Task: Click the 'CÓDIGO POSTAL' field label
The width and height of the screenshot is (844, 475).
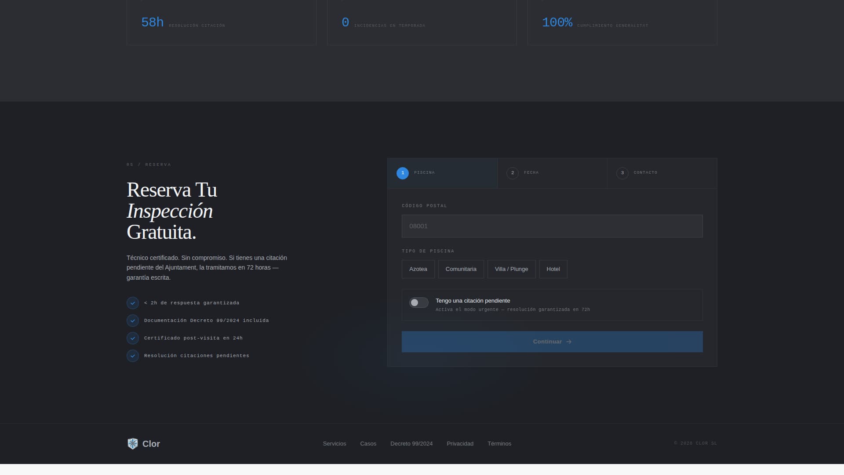Action: coord(425,206)
